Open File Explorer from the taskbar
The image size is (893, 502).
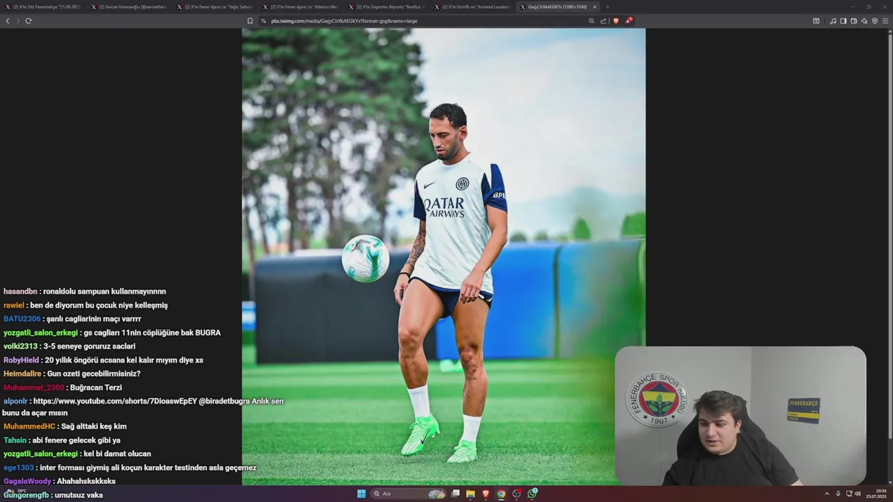pos(471,494)
